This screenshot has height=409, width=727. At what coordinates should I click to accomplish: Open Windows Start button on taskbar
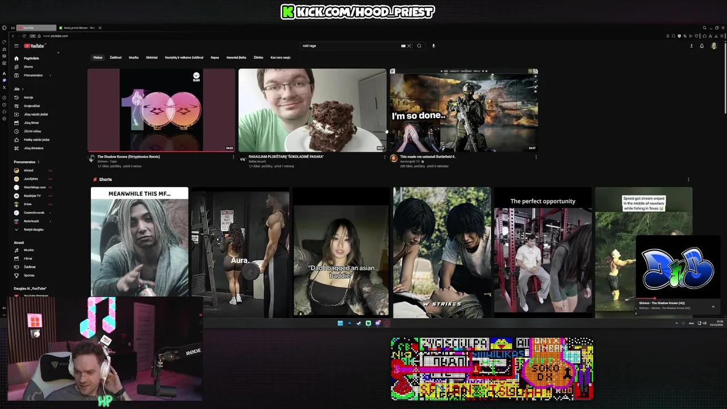point(340,323)
